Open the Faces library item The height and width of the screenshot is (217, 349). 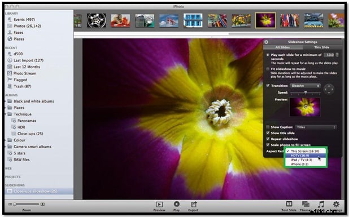click(18, 33)
